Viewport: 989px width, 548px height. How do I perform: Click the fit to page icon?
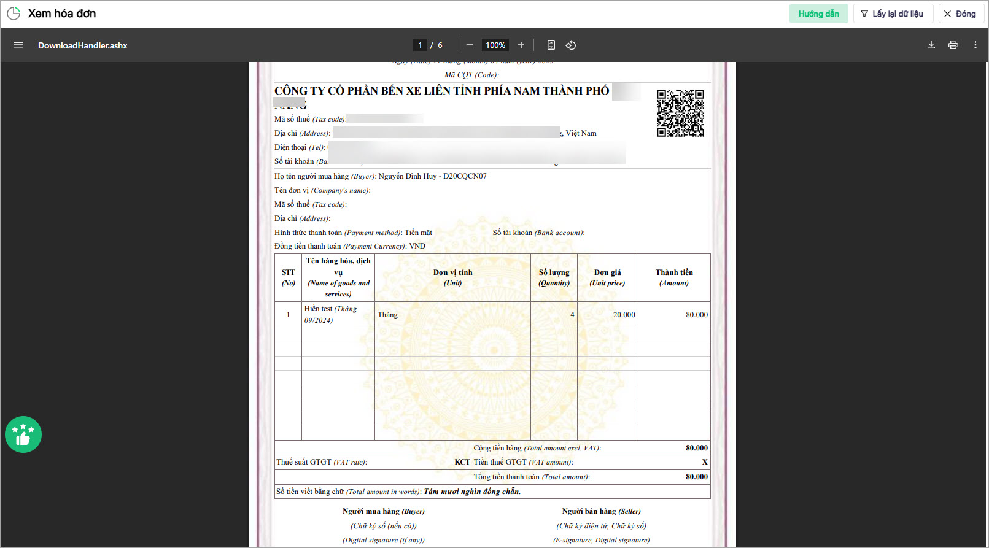[551, 45]
